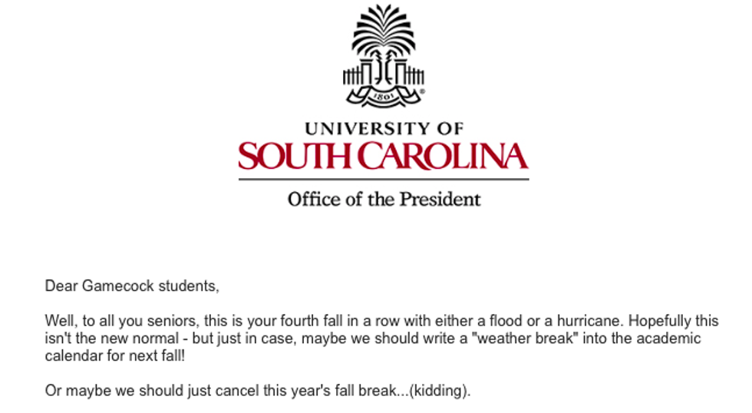Click the horizontal divider line under the wordmark
752x413 pixels.
(x=383, y=180)
